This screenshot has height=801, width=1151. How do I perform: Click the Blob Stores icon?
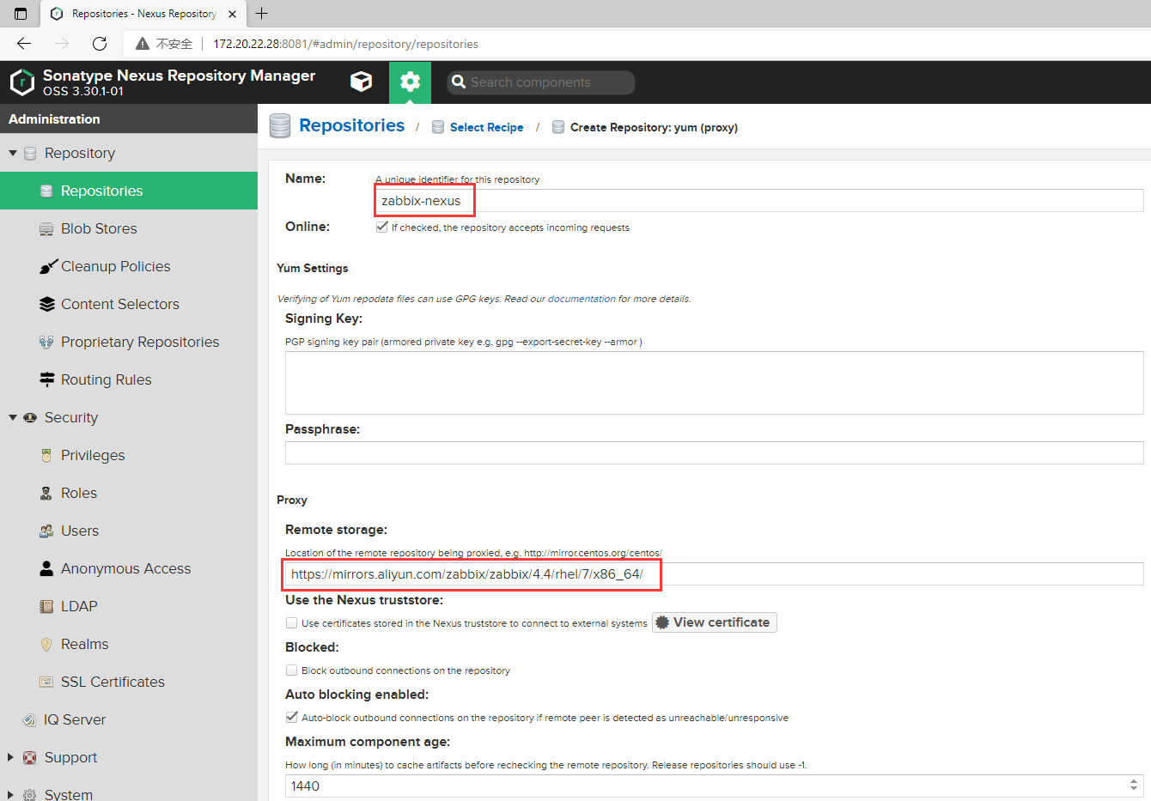point(46,228)
